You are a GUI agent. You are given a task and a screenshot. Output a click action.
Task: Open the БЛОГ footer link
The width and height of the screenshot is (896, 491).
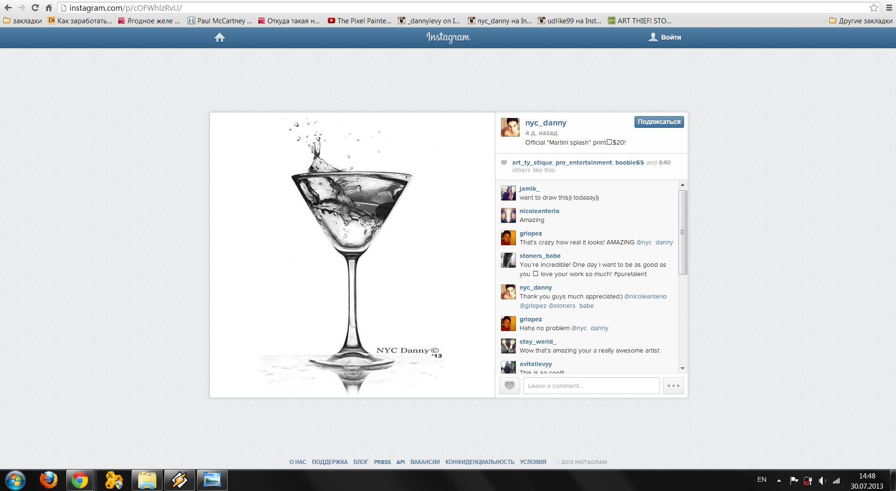(361, 462)
